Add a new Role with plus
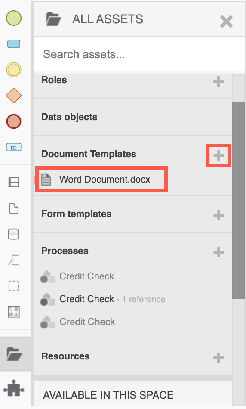Viewport: 246px width, 409px height. [x=218, y=81]
